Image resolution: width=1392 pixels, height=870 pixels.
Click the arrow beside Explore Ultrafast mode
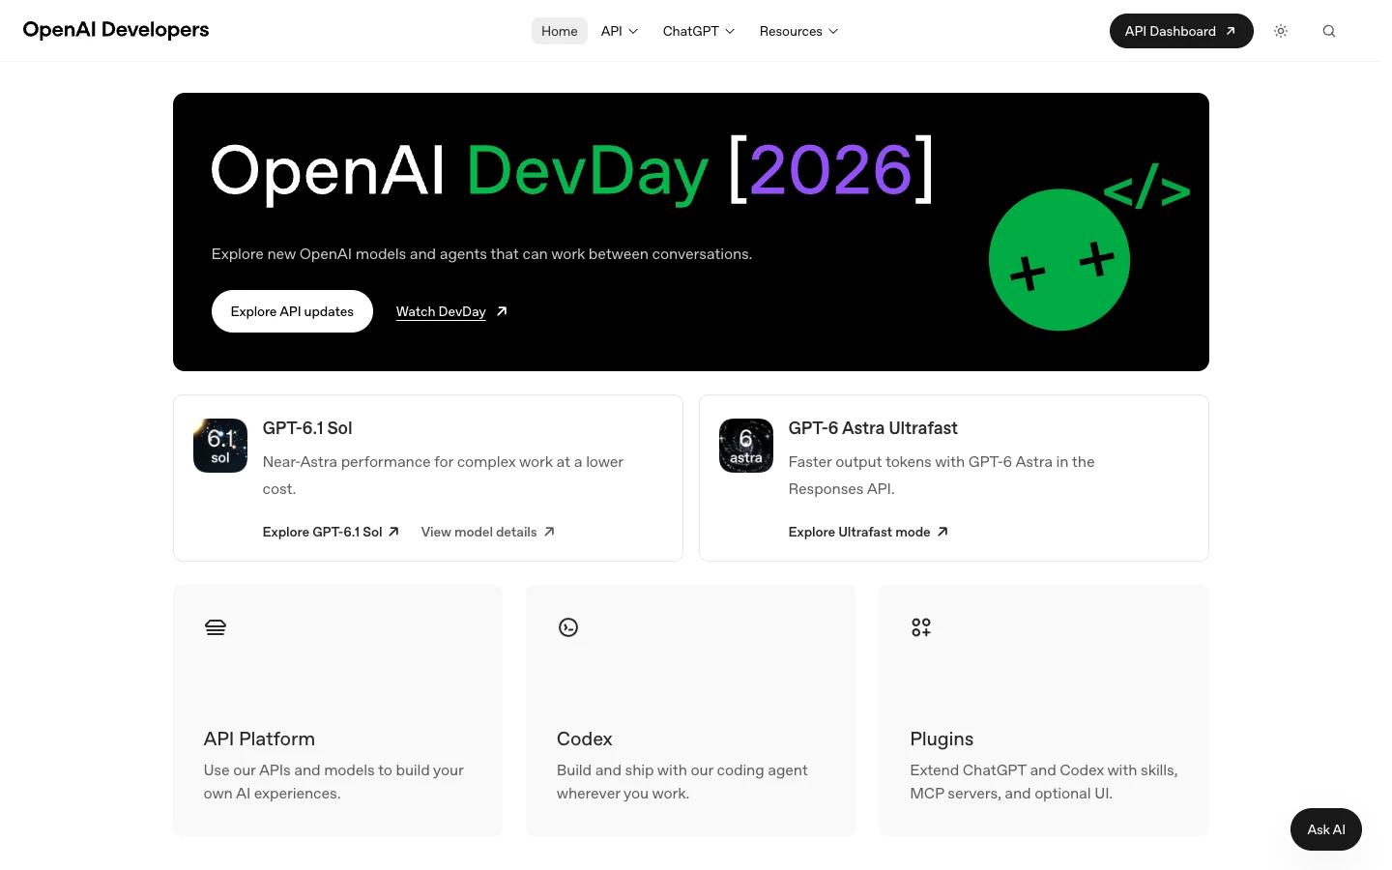[942, 532]
